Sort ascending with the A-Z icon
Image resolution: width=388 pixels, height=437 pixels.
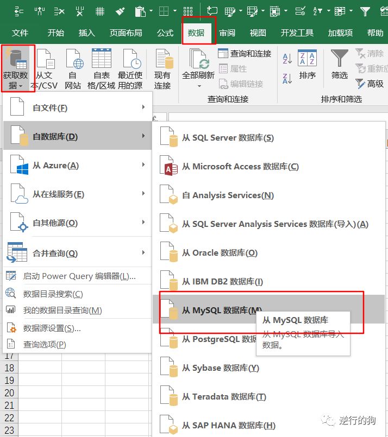pyautogui.click(x=287, y=59)
